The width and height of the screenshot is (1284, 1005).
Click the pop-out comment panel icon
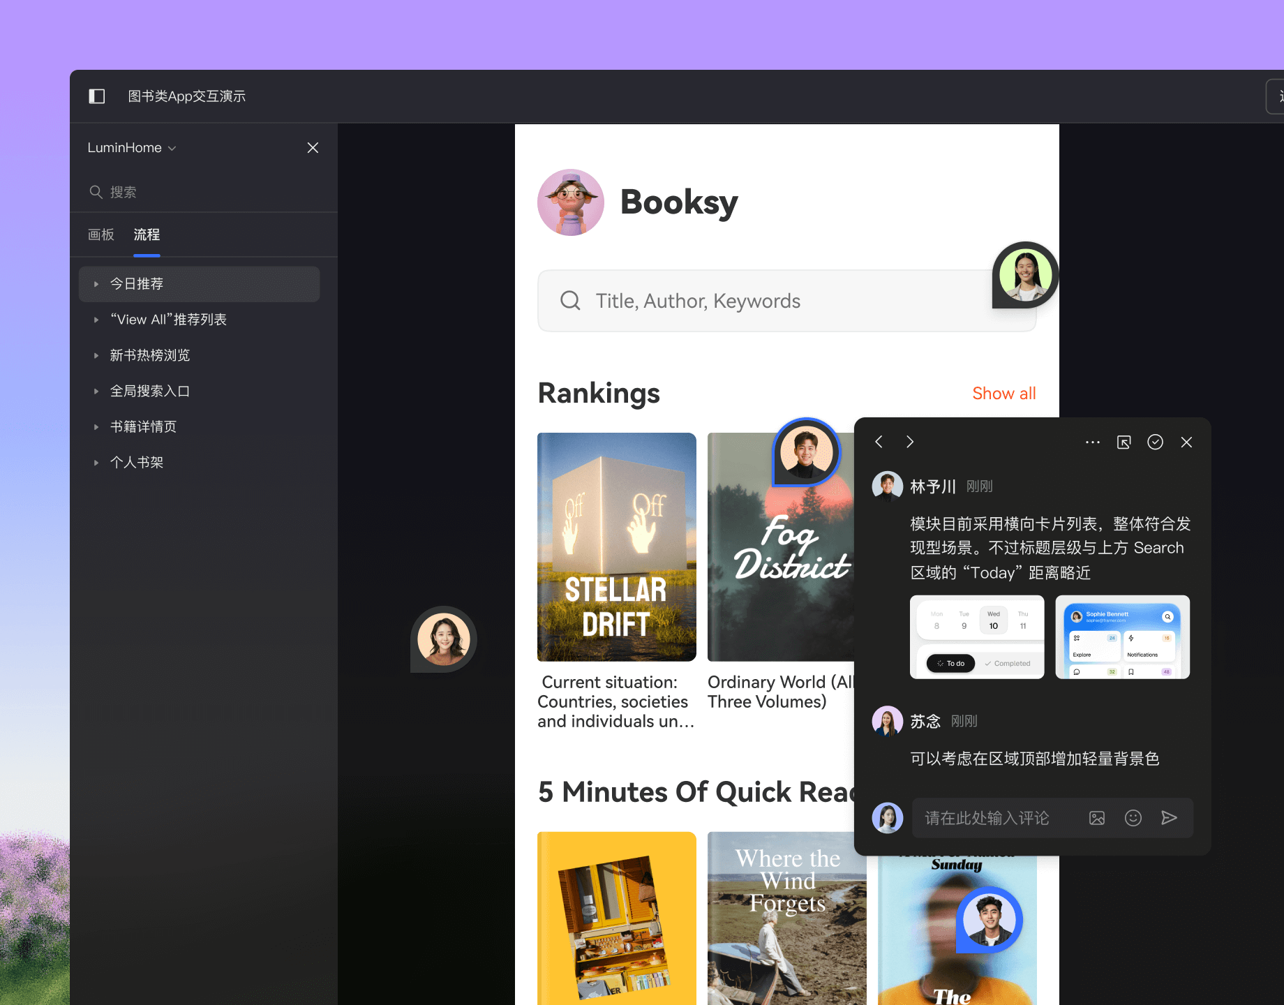coord(1123,442)
